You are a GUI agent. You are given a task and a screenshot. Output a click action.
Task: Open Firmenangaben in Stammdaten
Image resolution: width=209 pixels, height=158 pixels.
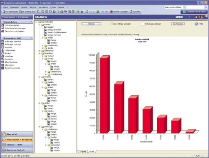click(x=12, y=25)
